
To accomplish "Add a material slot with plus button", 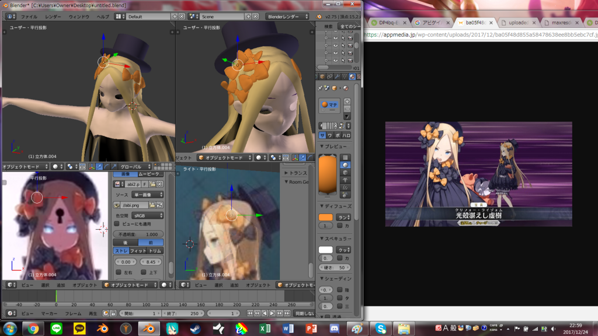I will coord(347,101).
